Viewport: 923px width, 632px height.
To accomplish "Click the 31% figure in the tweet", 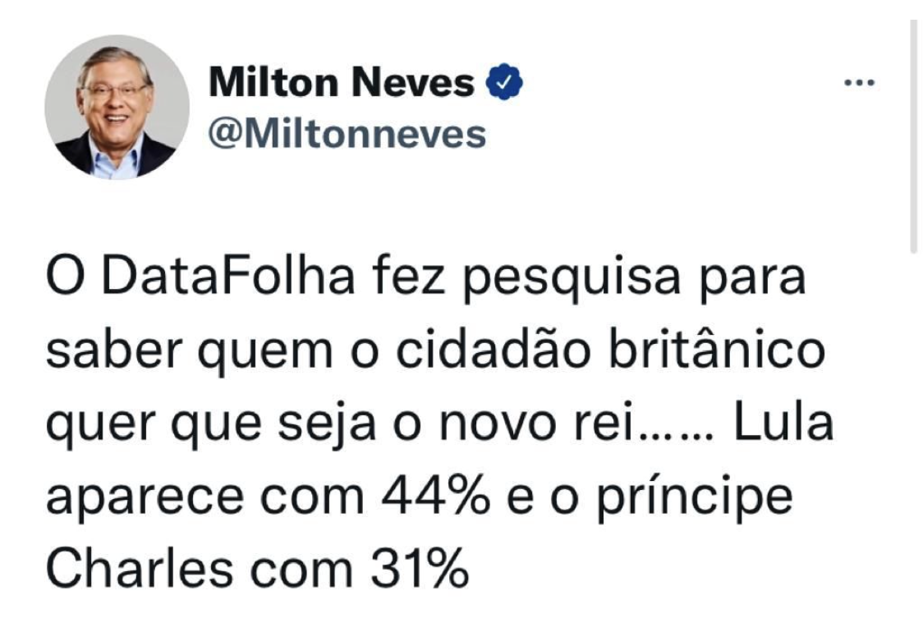I will [x=420, y=570].
